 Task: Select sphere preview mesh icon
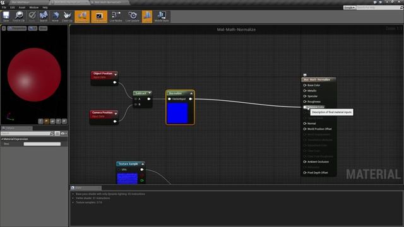pyautogui.click(x=47, y=121)
